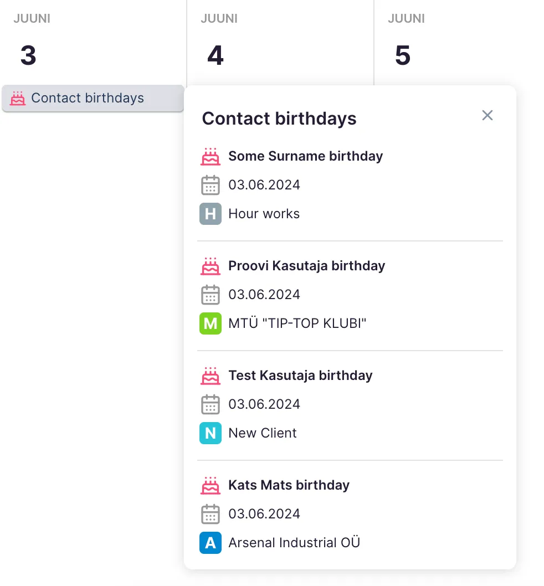Click the teal N badge for New Client
The image size is (544, 586).
tap(211, 433)
